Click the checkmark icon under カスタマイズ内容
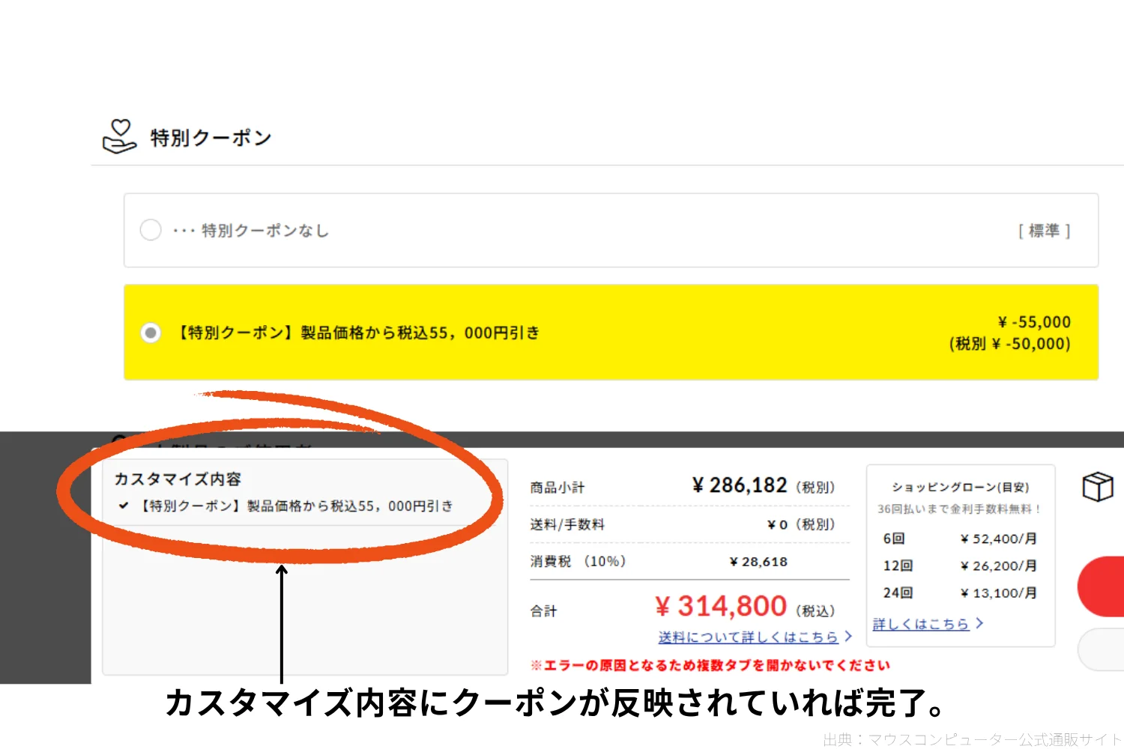This screenshot has height=749, width=1124. click(124, 506)
